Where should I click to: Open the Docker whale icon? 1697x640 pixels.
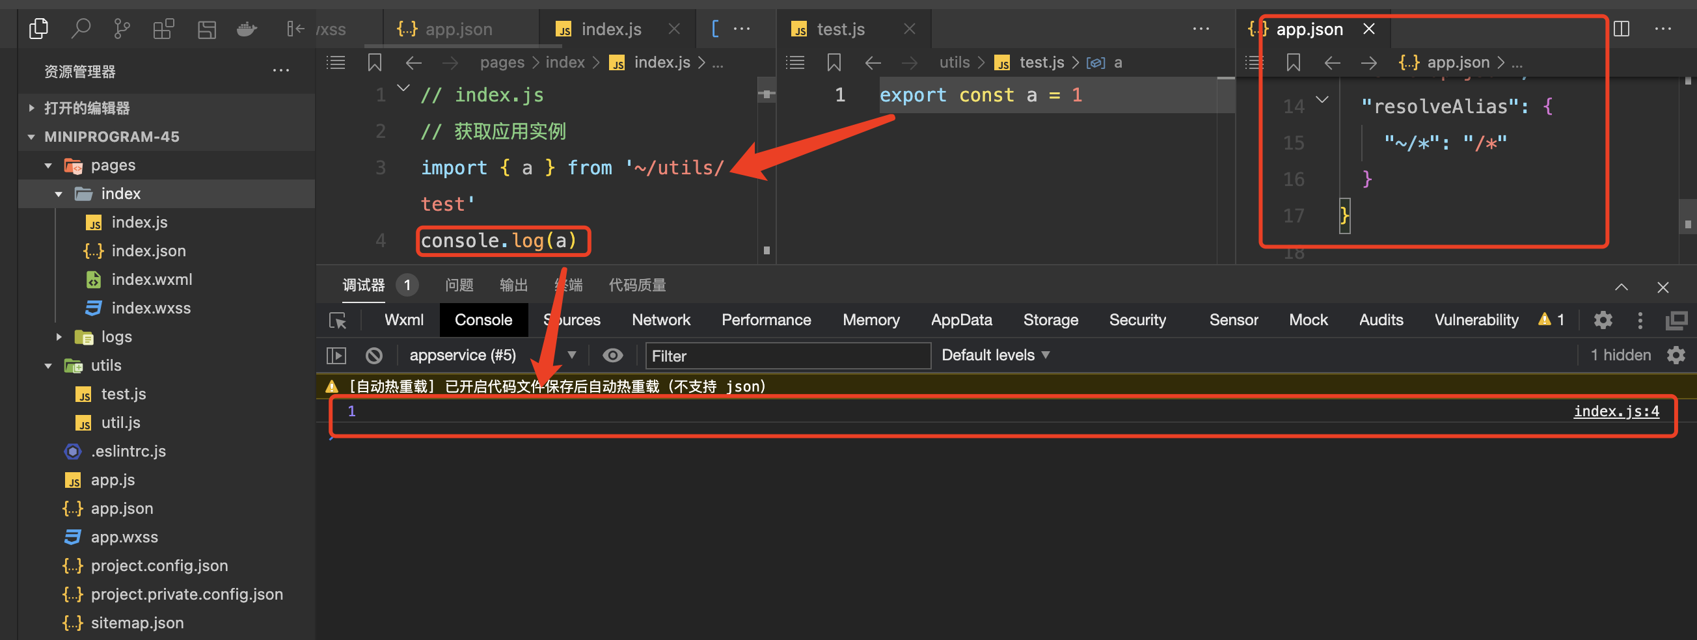[247, 29]
